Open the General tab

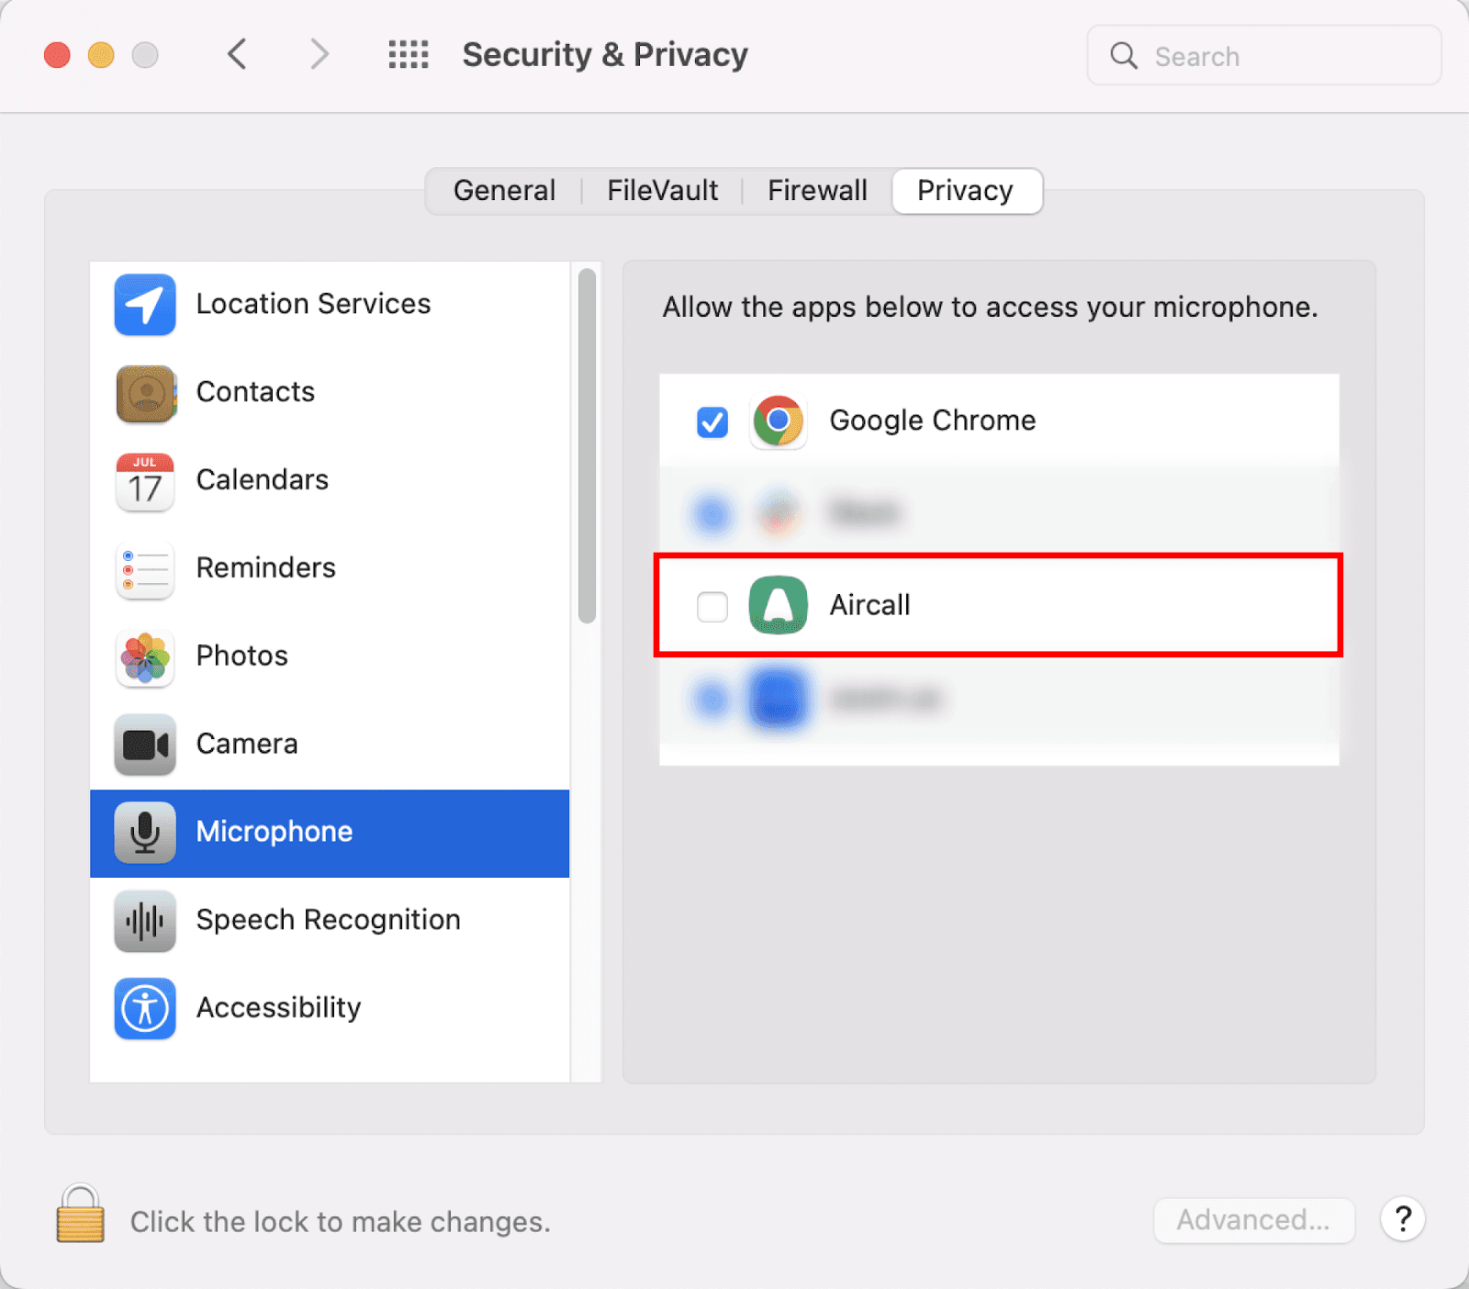tap(504, 190)
